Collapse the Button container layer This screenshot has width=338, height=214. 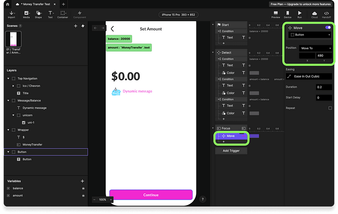pos(8,152)
